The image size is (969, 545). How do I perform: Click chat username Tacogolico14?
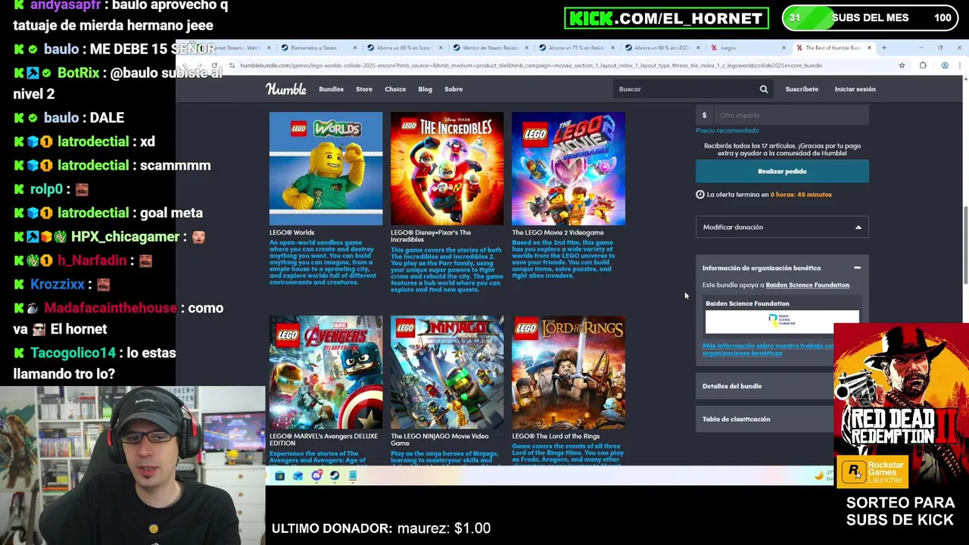click(73, 353)
